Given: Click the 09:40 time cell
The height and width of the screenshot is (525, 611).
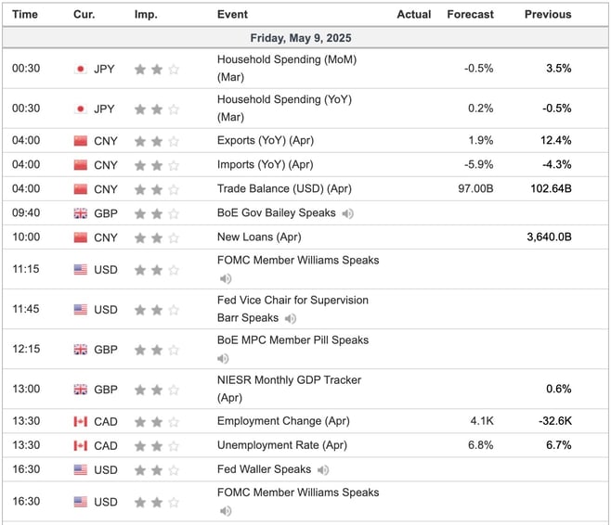Looking at the screenshot, I should coord(26,212).
